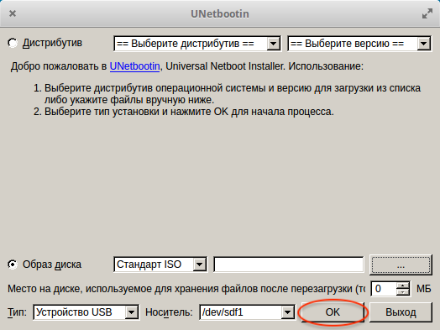
Task: Open the Тип Устройство USB dropdown
Action: pos(86,312)
